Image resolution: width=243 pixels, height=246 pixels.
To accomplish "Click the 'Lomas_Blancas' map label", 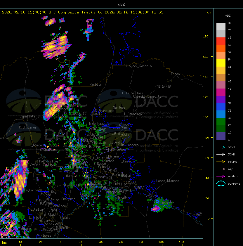I will pos(168,181).
